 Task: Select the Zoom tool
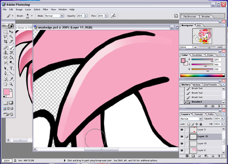pyautogui.click(x=11, y=84)
